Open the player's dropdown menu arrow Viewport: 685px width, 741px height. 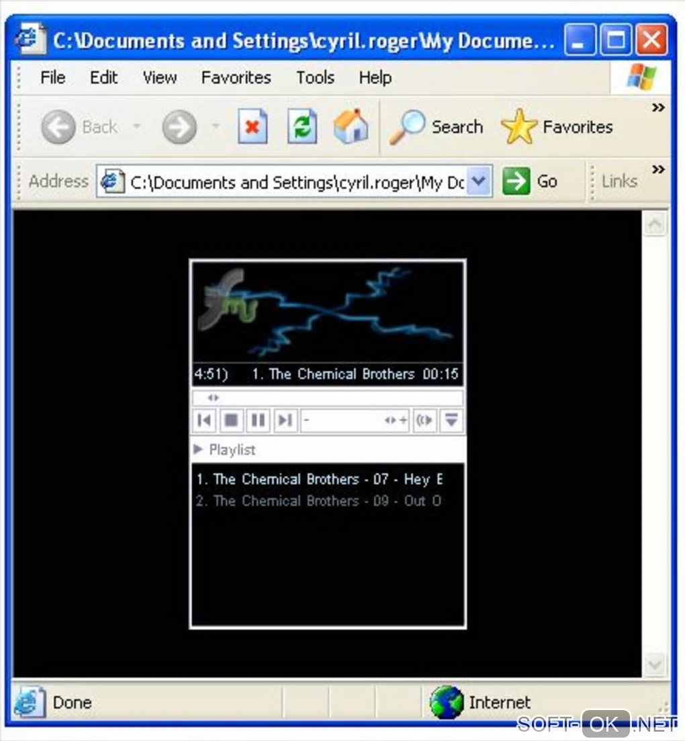[x=451, y=420]
